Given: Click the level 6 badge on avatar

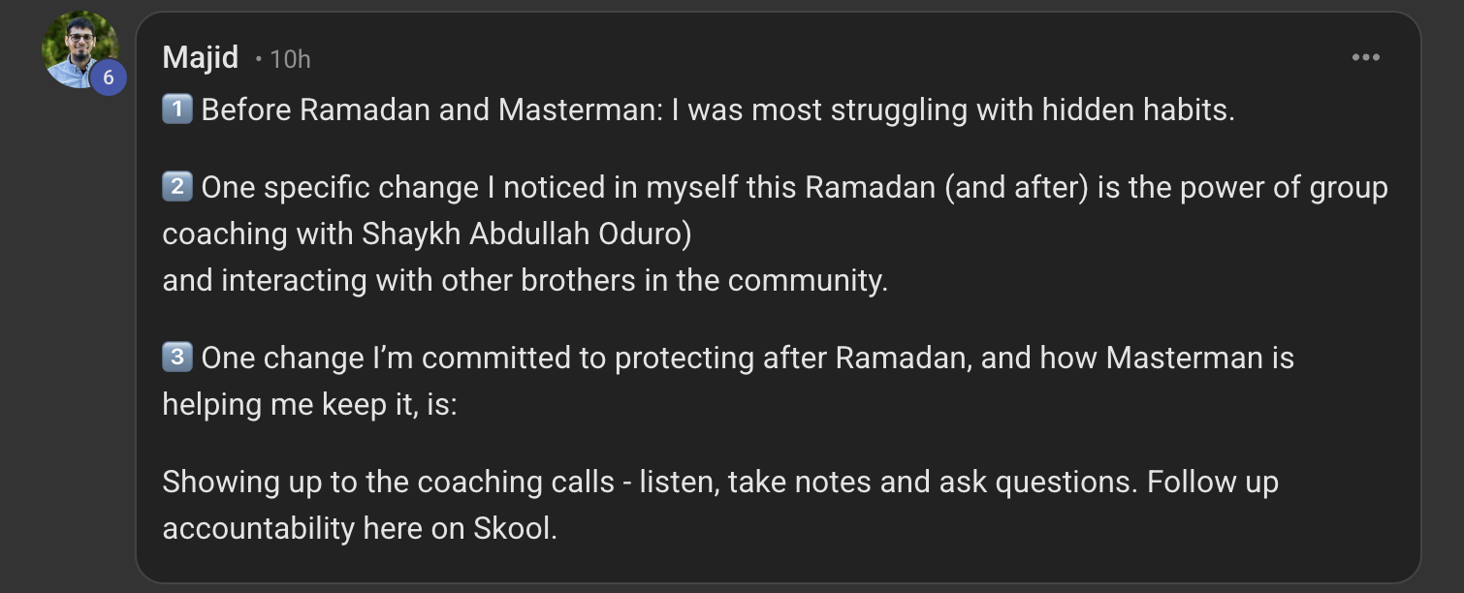Looking at the screenshot, I should pos(109,78).
